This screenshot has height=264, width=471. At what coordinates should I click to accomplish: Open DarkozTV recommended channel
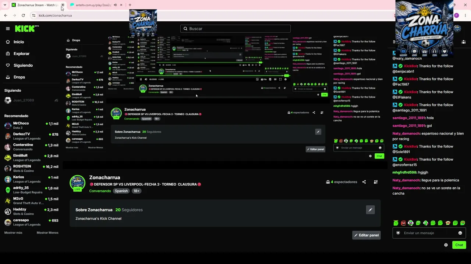point(31,136)
